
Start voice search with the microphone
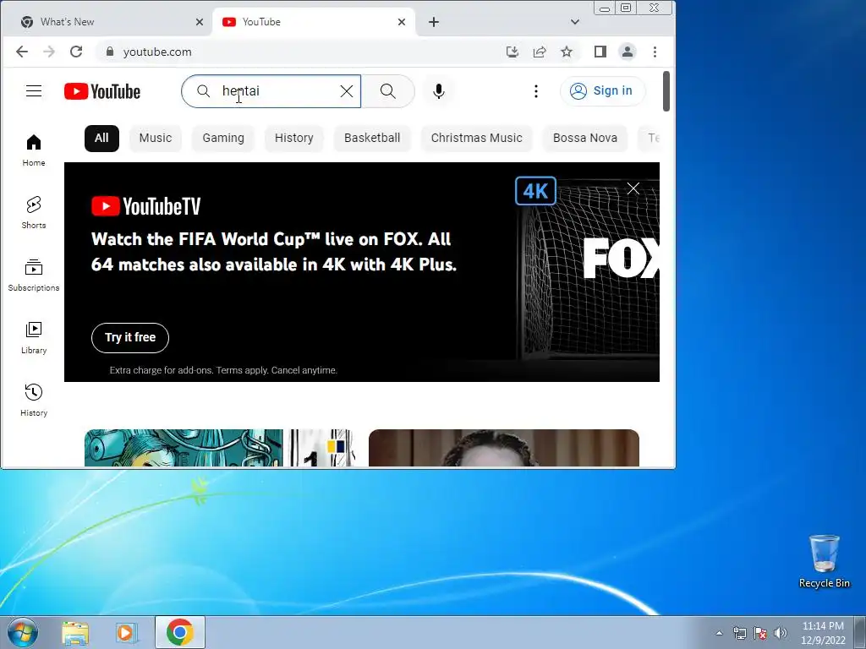pyautogui.click(x=439, y=91)
